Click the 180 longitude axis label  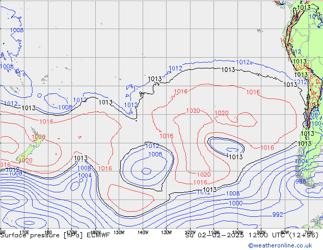[48, 232]
